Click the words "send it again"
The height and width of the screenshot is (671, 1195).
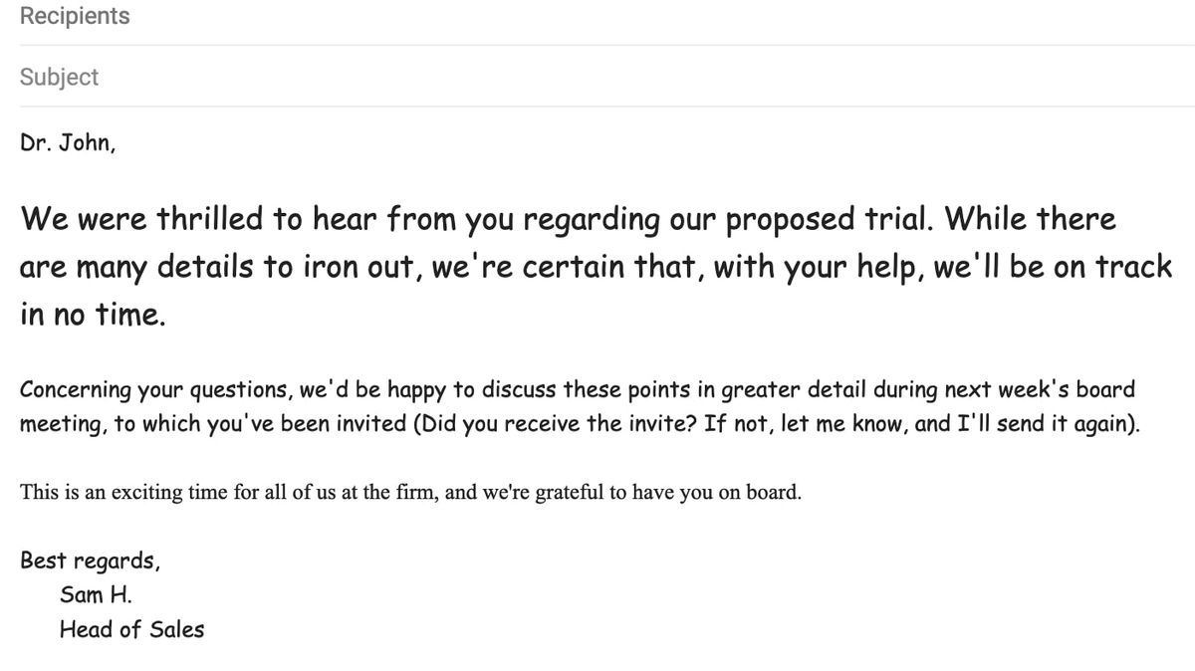(x=1048, y=423)
